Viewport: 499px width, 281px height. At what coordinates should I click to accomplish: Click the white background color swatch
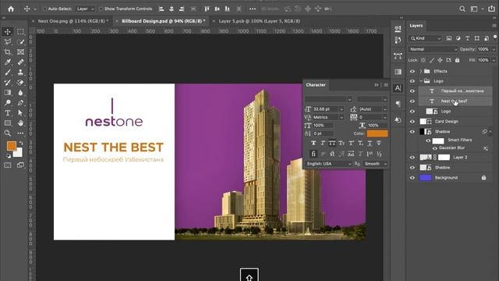coord(19,153)
